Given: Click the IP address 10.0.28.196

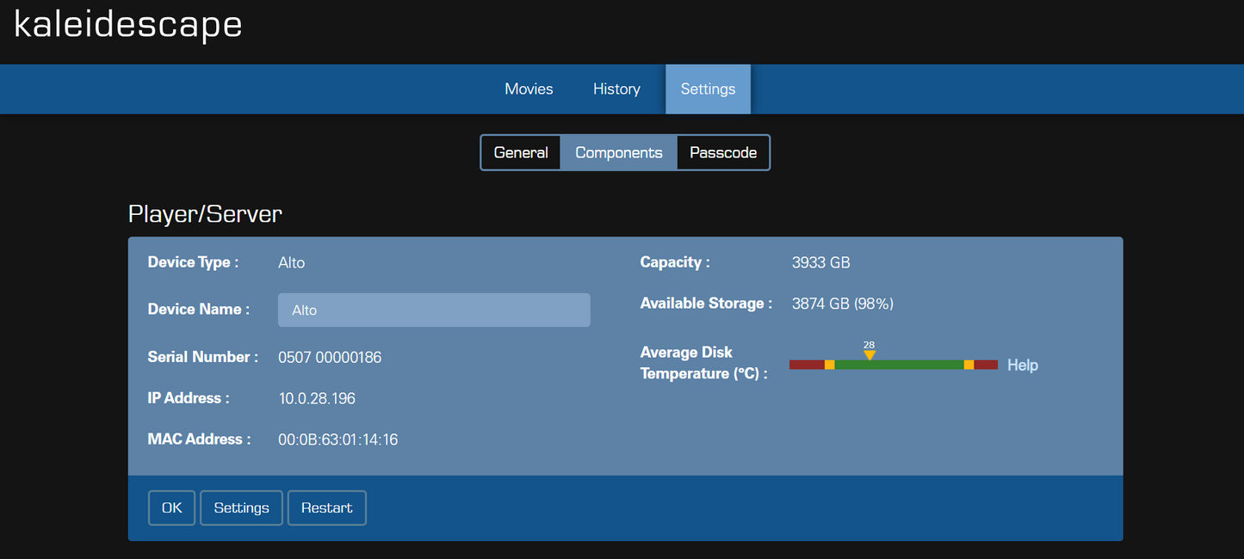Looking at the screenshot, I should click(317, 398).
